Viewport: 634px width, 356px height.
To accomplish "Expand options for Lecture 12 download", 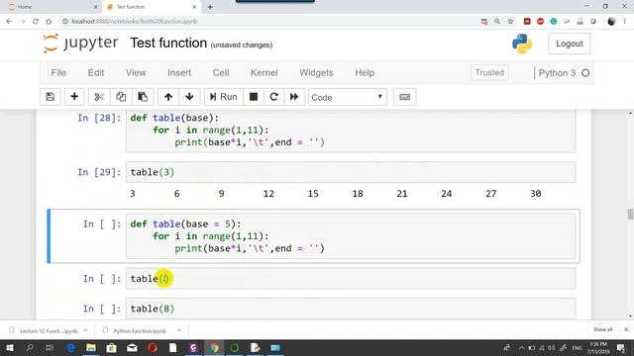I will click(86, 330).
